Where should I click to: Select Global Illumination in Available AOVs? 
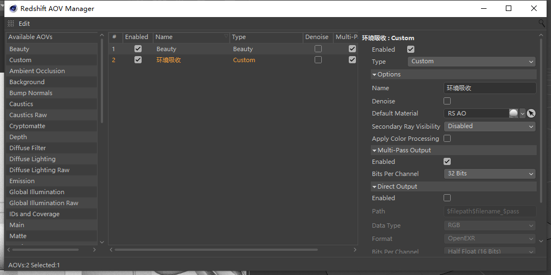(52, 192)
